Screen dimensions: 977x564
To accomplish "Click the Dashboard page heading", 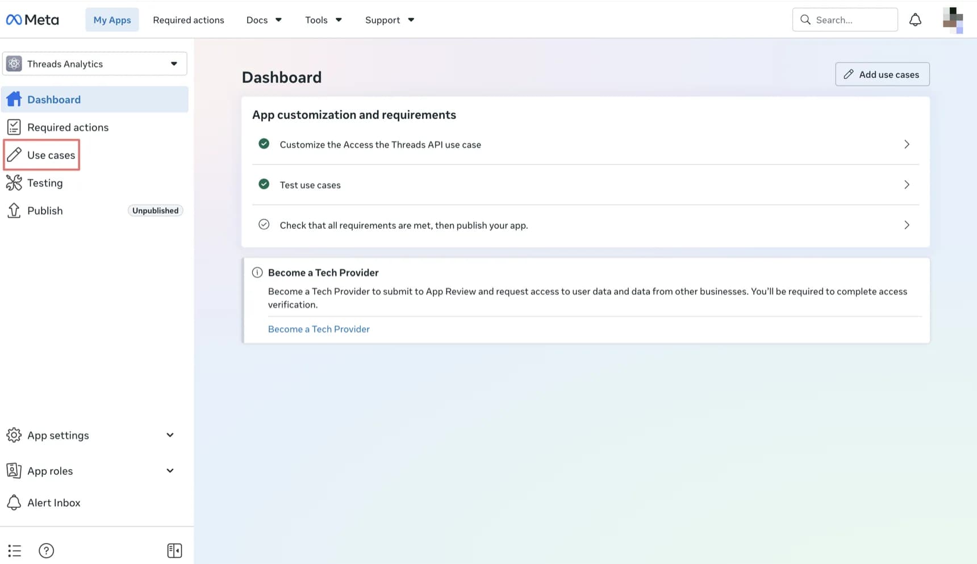I will (282, 77).
